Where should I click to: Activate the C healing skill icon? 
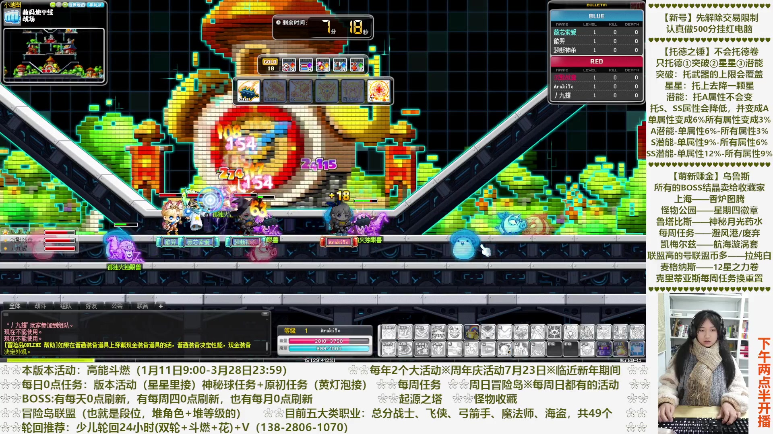pyautogui.click(x=378, y=91)
